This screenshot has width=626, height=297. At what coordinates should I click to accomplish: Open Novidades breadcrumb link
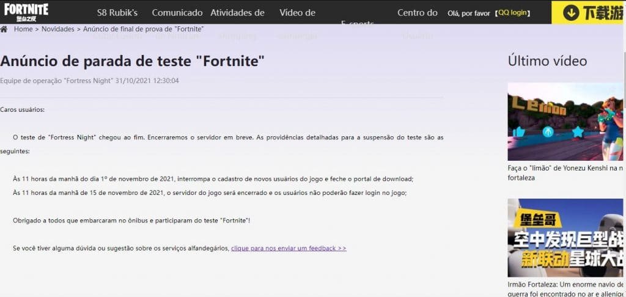tap(58, 29)
